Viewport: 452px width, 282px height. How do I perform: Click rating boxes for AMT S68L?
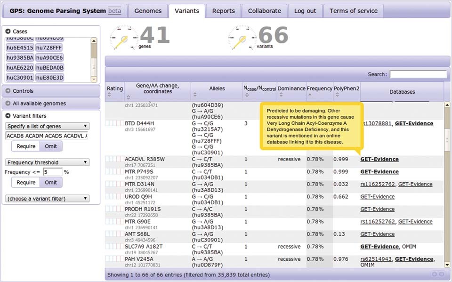pos(114,234)
